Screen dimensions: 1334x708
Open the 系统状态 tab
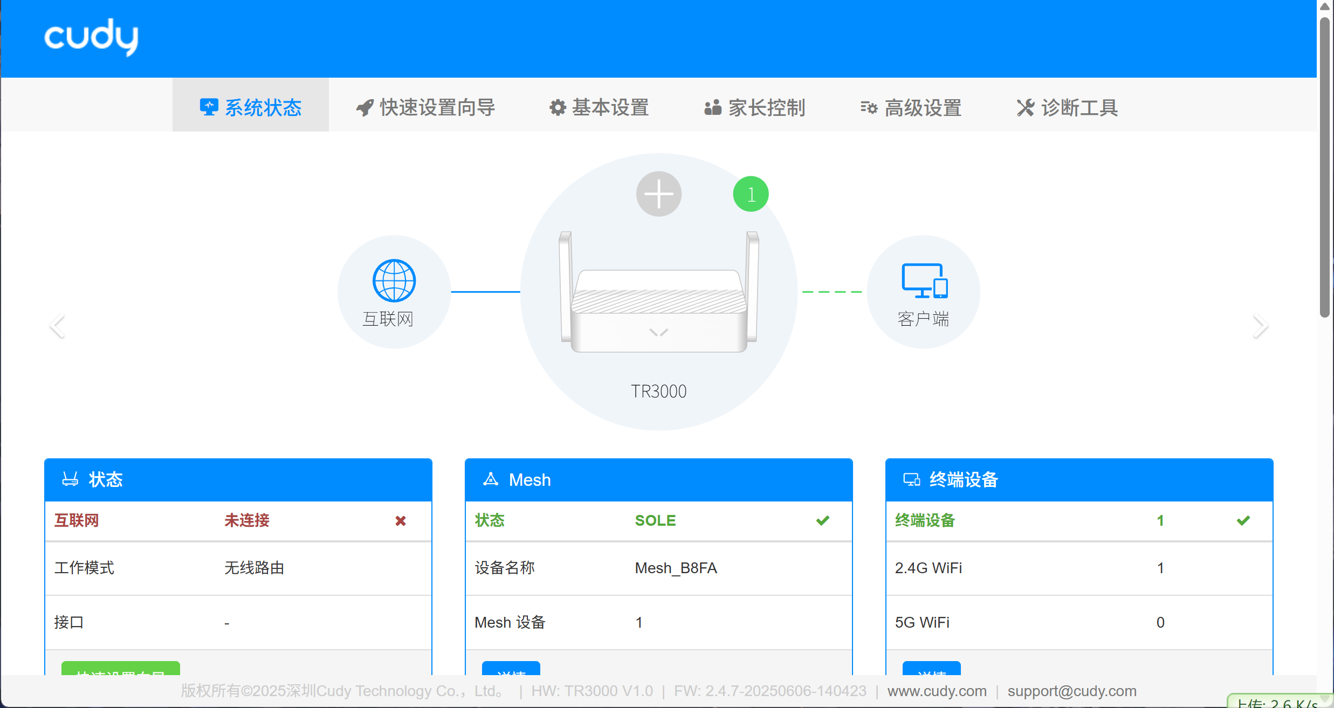click(251, 107)
